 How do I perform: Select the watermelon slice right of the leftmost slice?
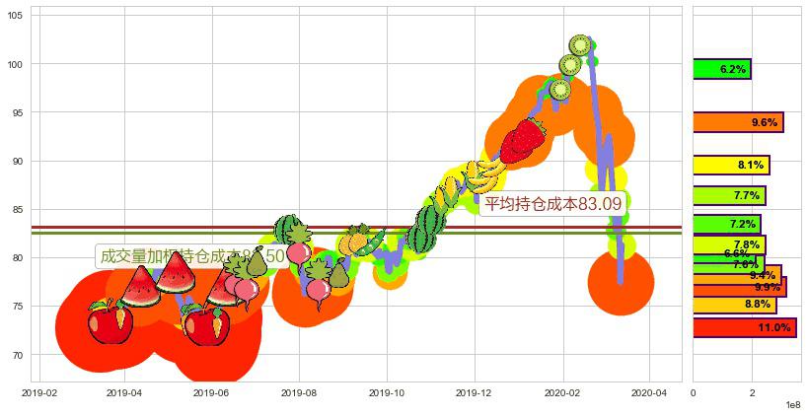(x=176, y=273)
